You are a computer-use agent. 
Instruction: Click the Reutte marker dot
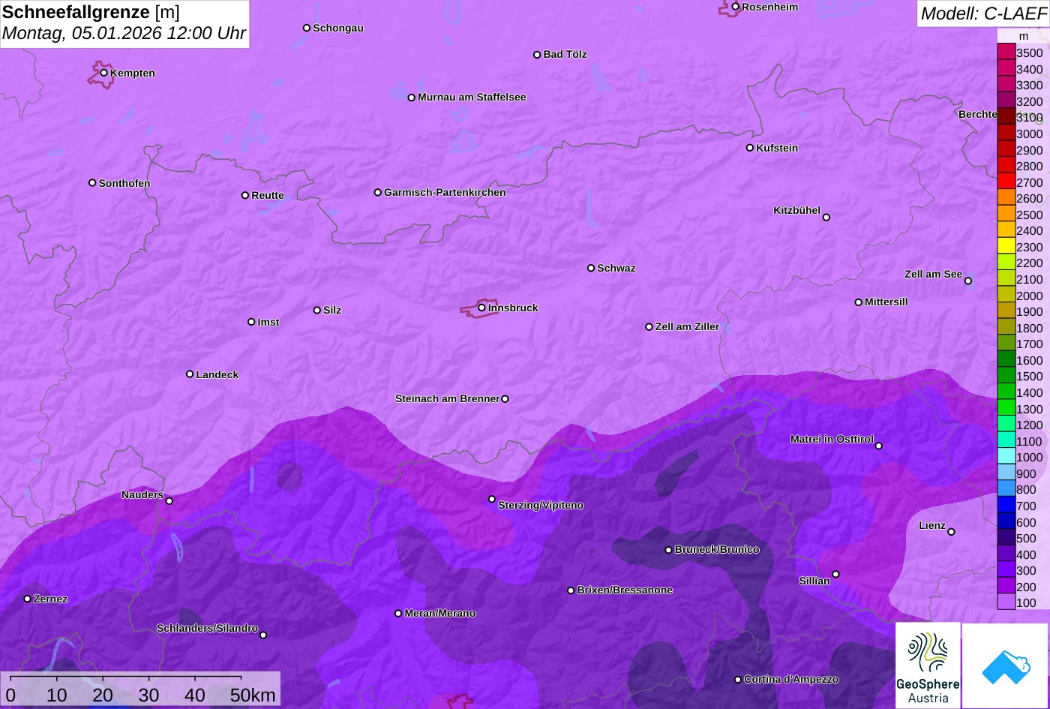245,195
